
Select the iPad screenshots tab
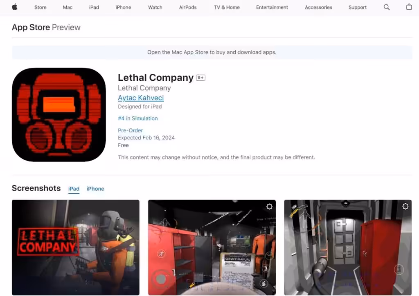point(74,189)
